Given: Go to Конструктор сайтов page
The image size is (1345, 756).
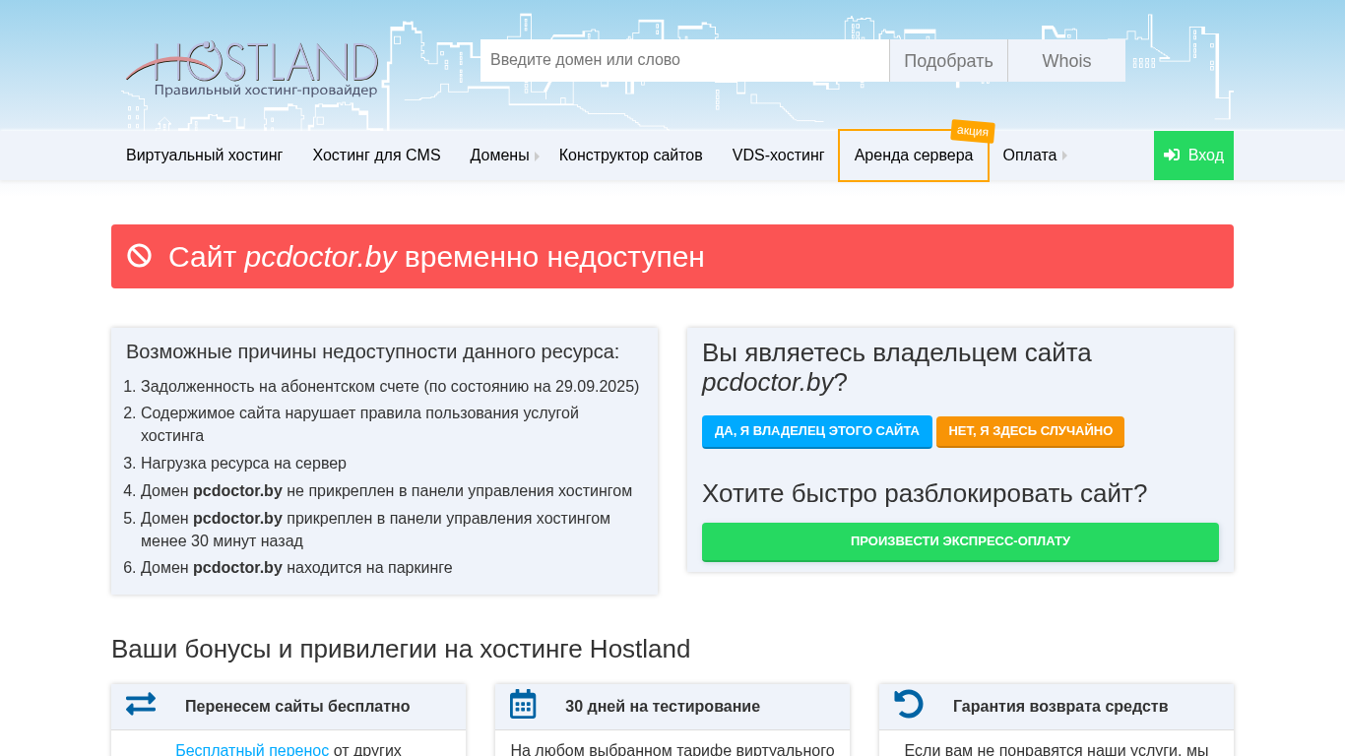Looking at the screenshot, I should [x=630, y=156].
